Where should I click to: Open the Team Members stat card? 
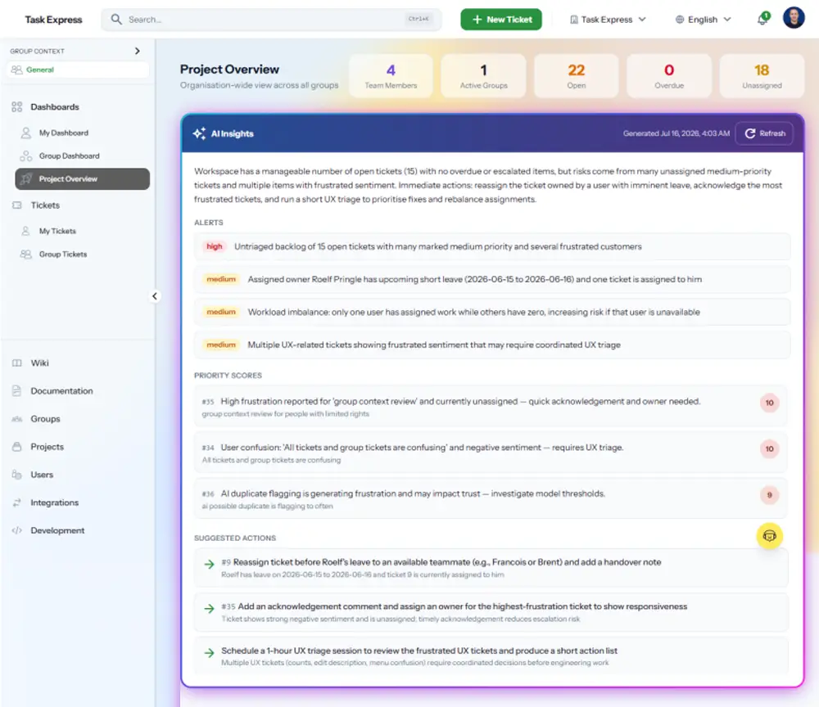coord(391,76)
